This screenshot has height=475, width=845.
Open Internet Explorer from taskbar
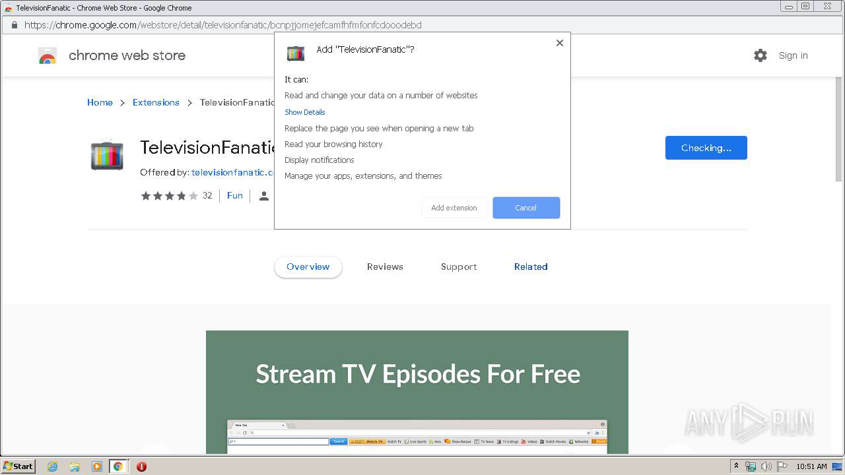pos(53,466)
